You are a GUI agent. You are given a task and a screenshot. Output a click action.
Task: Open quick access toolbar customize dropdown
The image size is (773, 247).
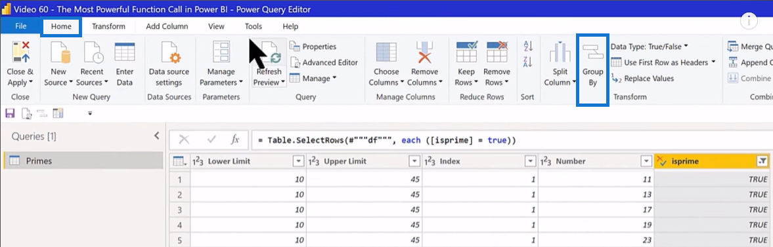pos(90,113)
